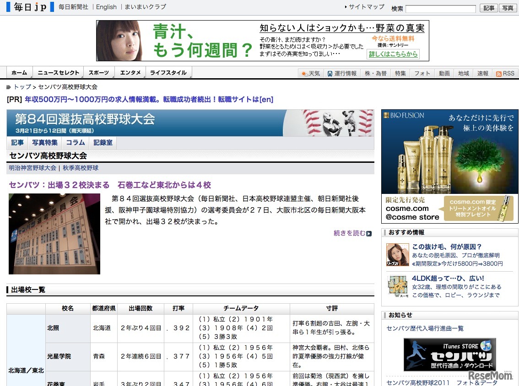Click the arrow icon beside 続きを読む
This screenshot has height=386, width=519.
click(x=369, y=234)
